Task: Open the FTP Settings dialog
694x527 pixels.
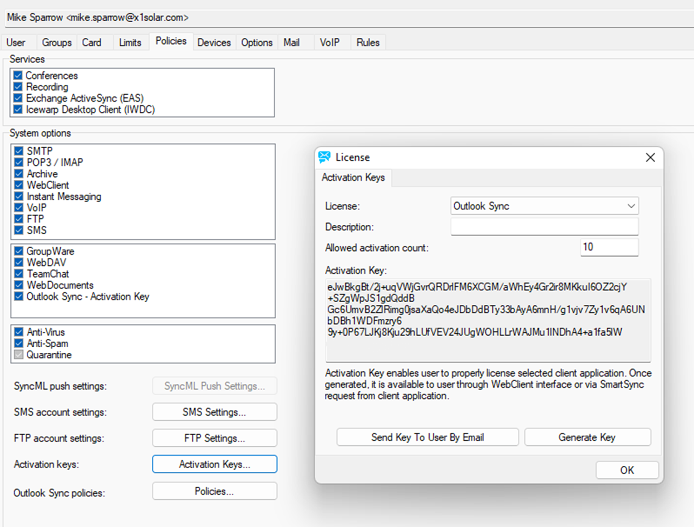Action: pos(214,439)
